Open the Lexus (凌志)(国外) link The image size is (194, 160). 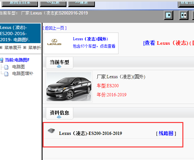coord(90,39)
